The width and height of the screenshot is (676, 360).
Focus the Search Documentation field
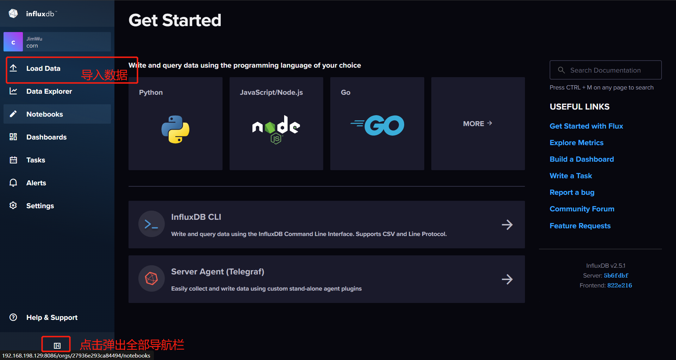pyautogui.click(x=606, y=70)
